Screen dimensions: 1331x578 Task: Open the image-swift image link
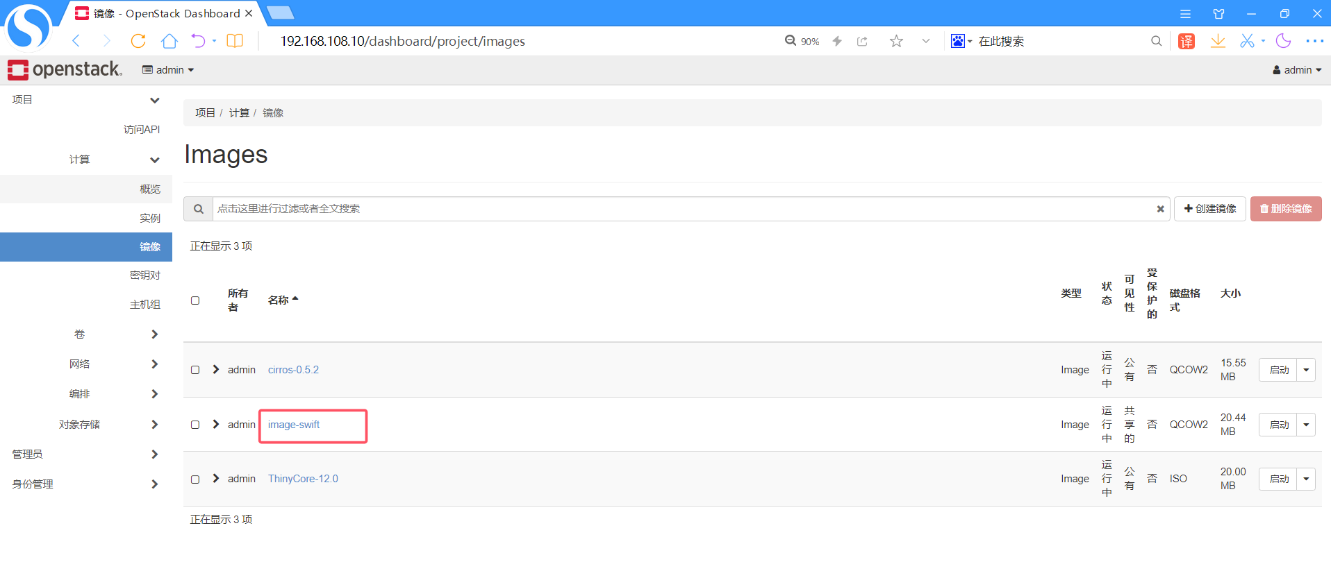point(294,425)
